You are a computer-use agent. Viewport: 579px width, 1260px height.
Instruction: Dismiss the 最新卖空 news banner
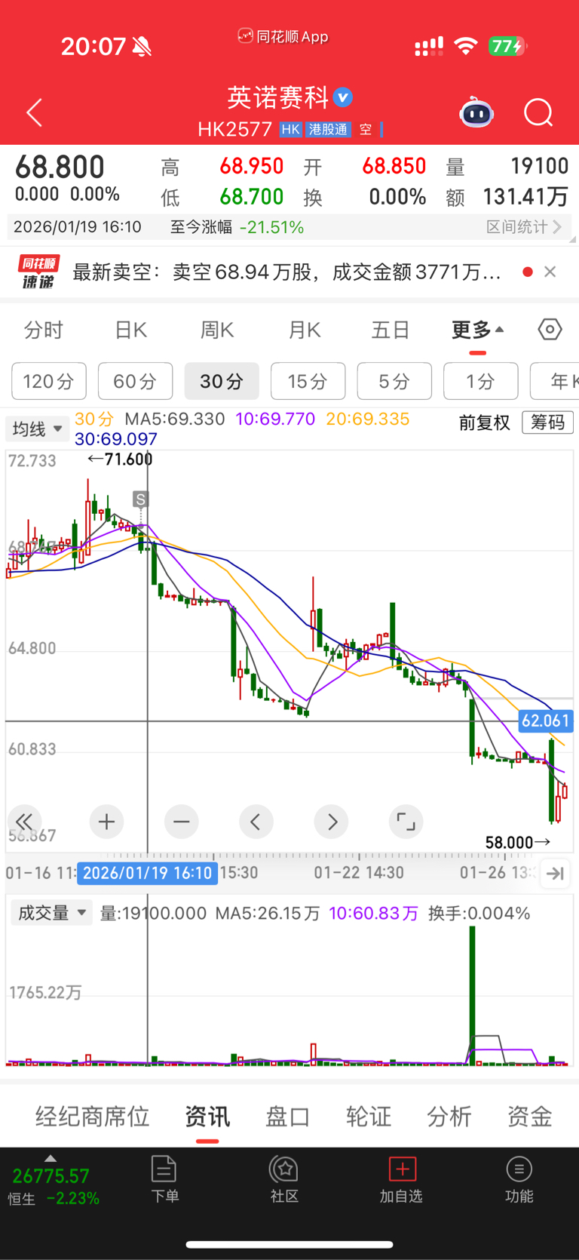[550, 272]
